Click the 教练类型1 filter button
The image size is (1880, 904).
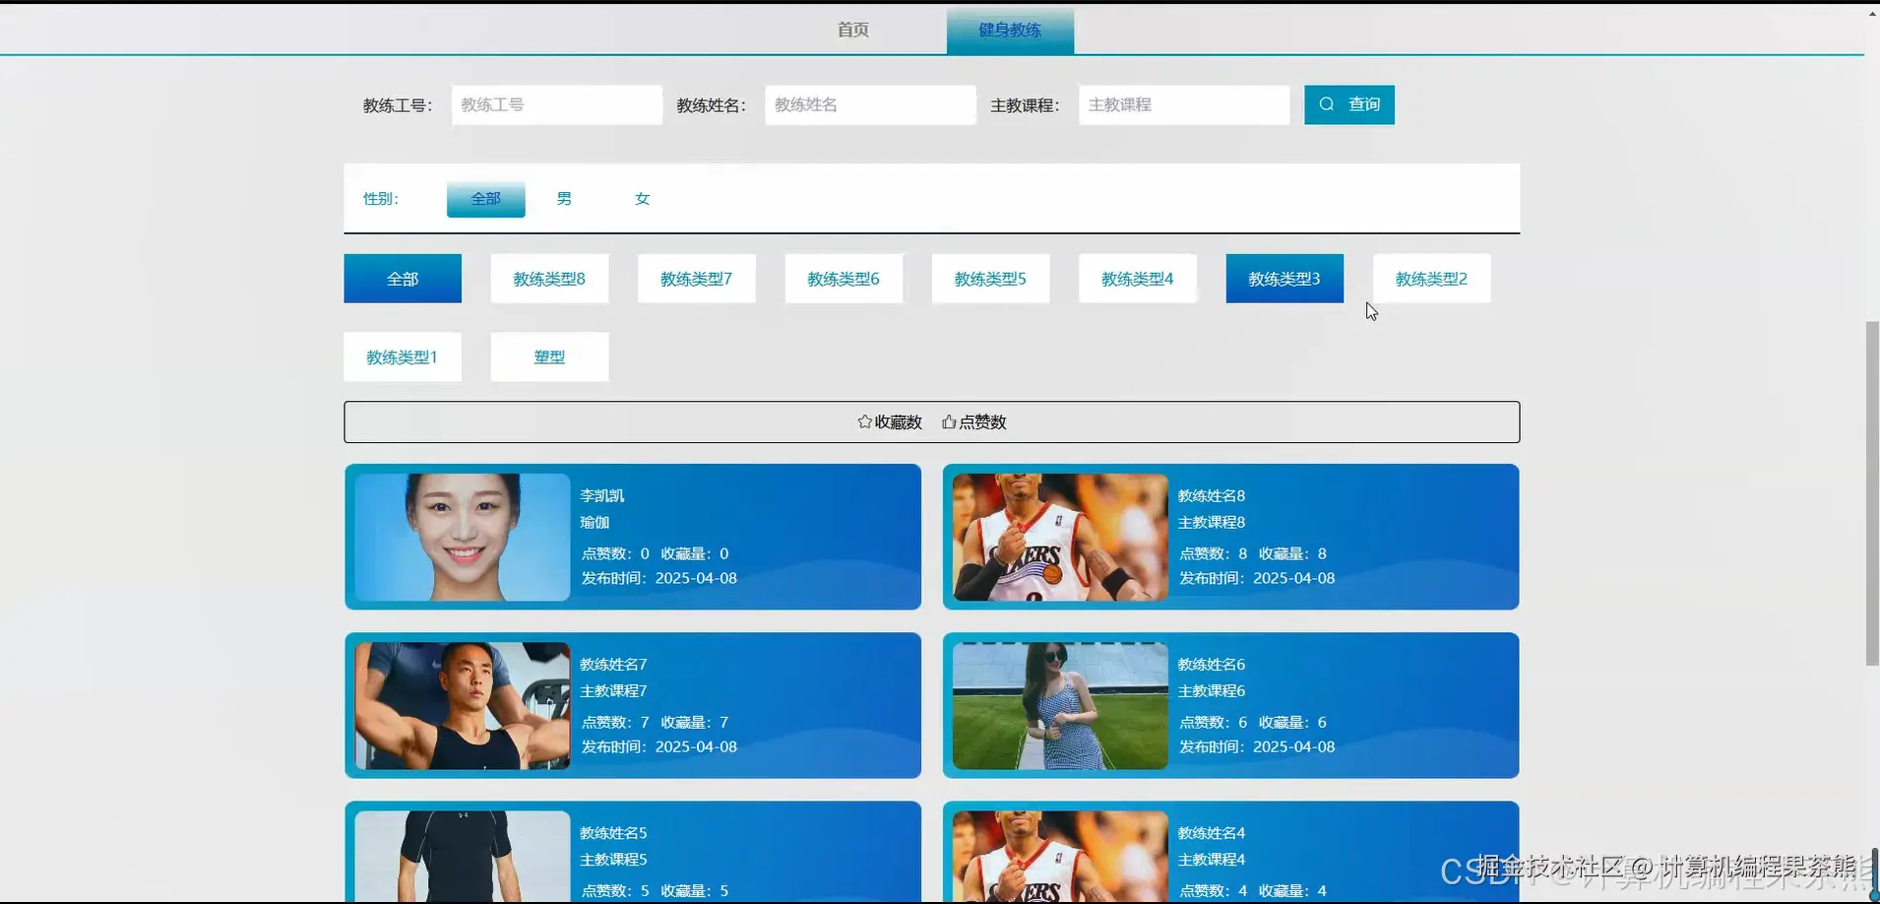[402, 356]
